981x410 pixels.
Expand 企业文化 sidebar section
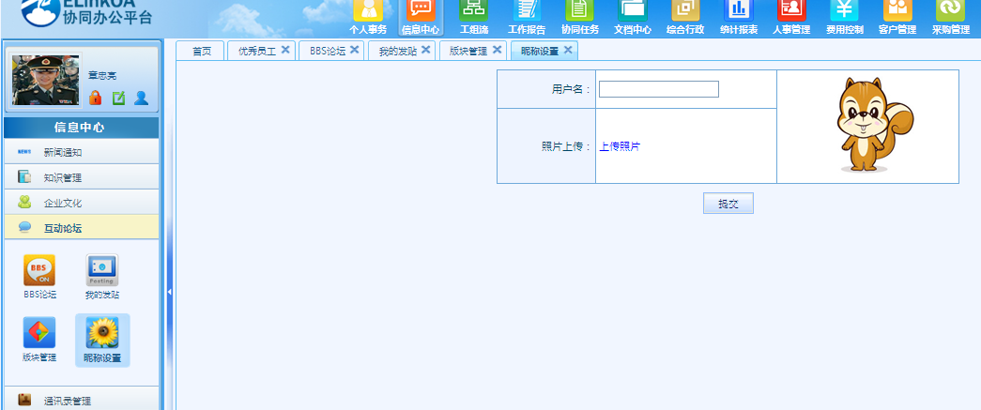tap(82, 204)
